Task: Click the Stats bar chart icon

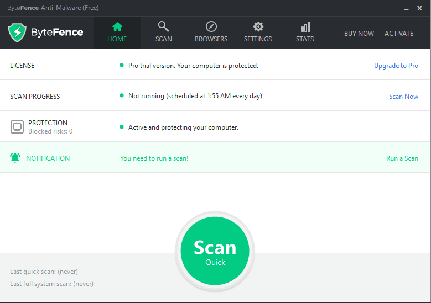Action: [x=305, y=26]
